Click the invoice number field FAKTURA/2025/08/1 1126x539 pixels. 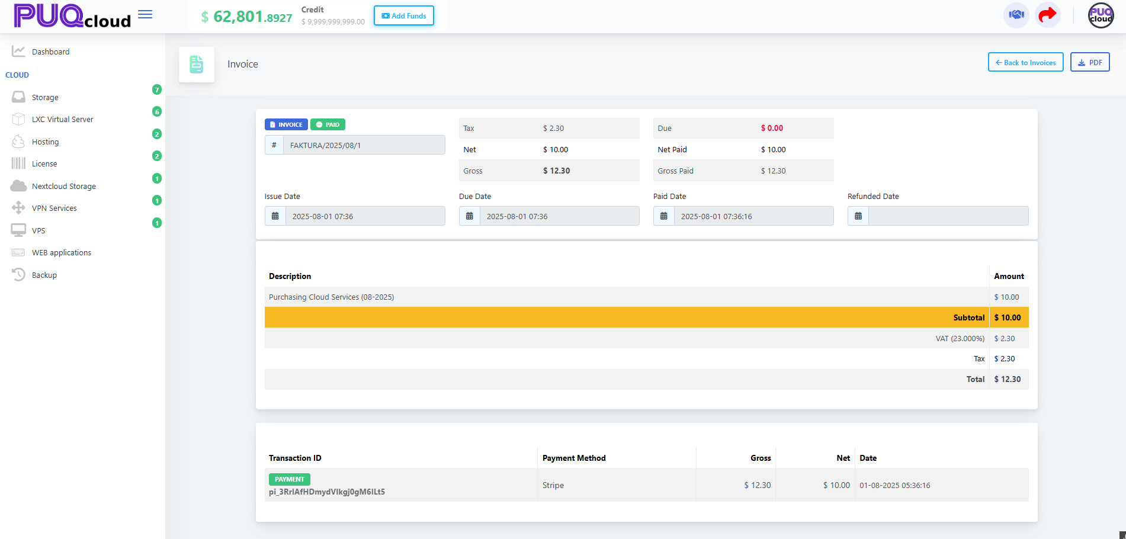(x=364, y=145)
